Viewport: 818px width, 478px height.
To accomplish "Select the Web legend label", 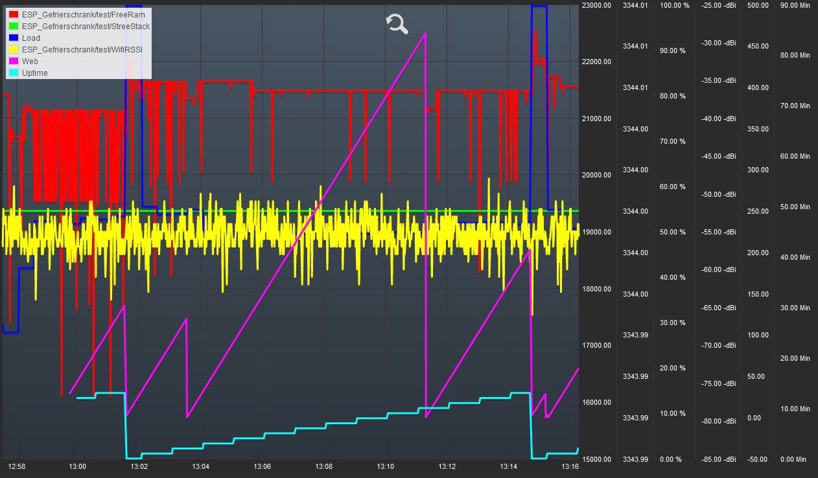I will click(30, 61).
